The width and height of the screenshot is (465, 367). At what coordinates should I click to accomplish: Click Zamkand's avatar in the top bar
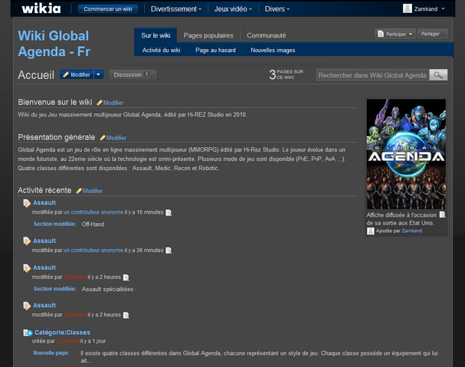coord(408,8)
